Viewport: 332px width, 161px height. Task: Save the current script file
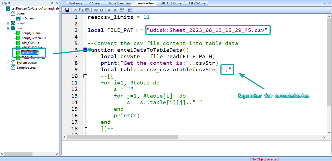tap(67, 10)
